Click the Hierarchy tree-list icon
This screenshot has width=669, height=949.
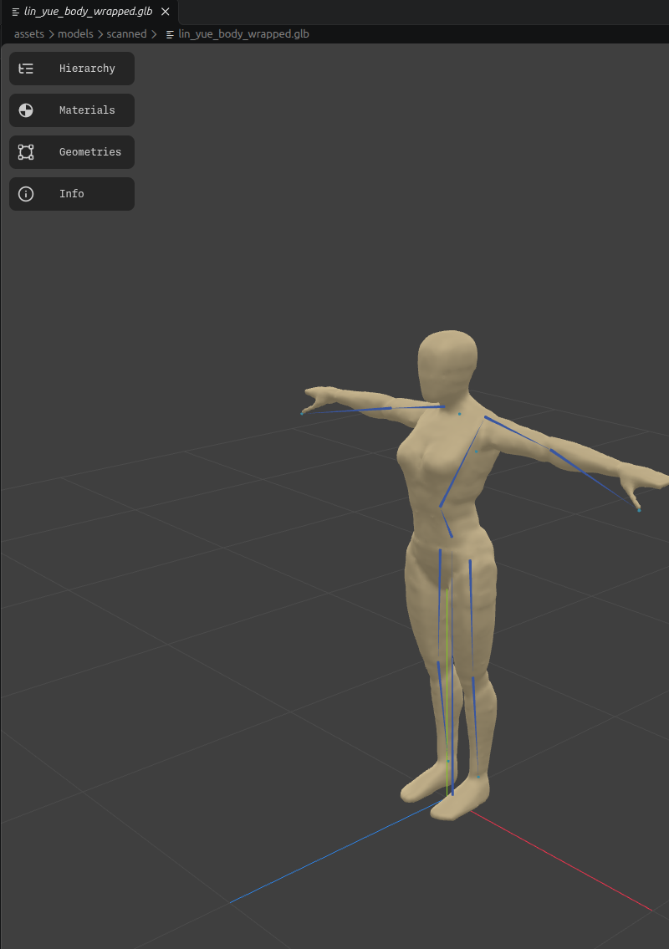coord(26,69)
